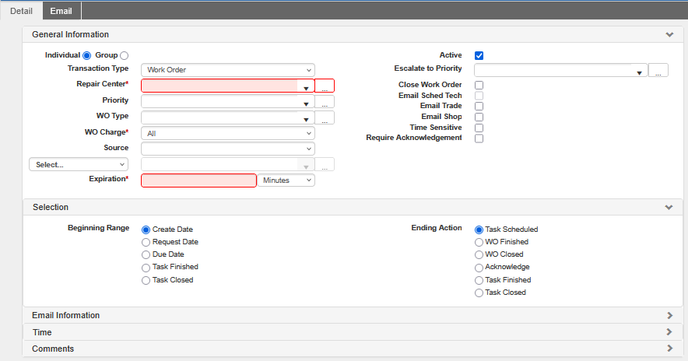Click the WO Type lookup ellipsis button
Image resolution: width=688 pixels, height=361 pixels.
325,118
